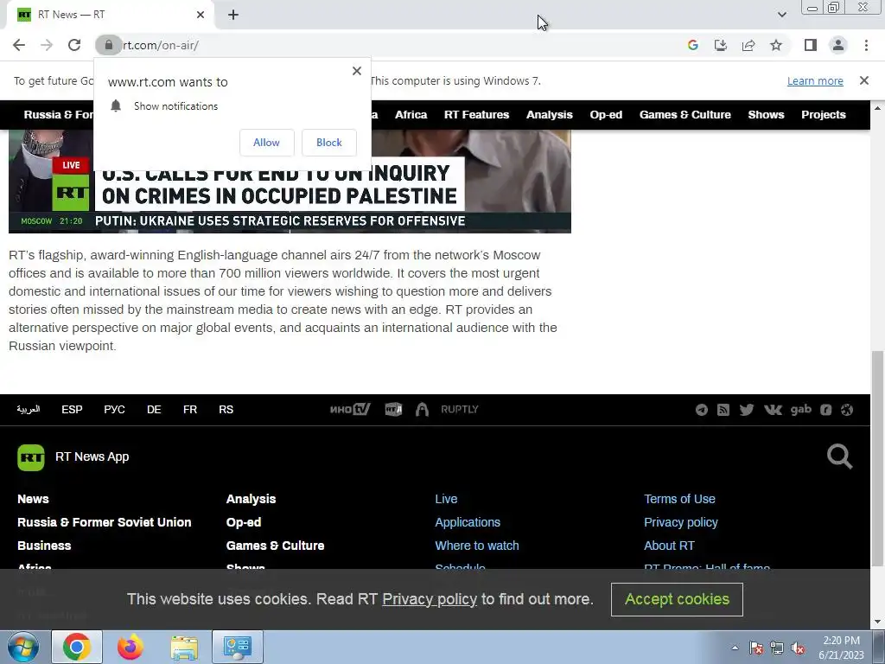Image resolution: width=885 pixels, height=664 pixels.
Task: Open Where to watch link
Action: pos(476,546)
